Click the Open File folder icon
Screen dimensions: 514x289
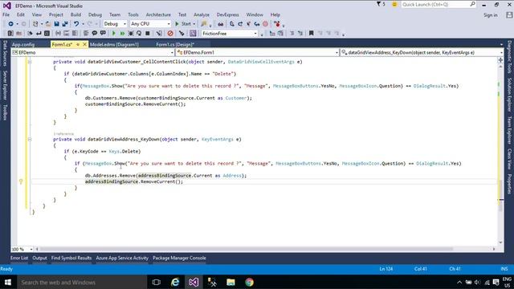click(48, 24)
